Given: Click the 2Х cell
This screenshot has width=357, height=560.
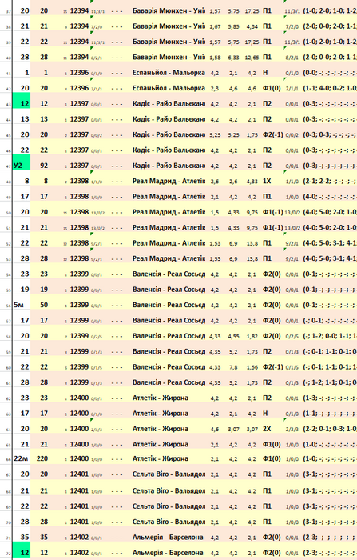Looking at the screenshot, I should [267, 429].
